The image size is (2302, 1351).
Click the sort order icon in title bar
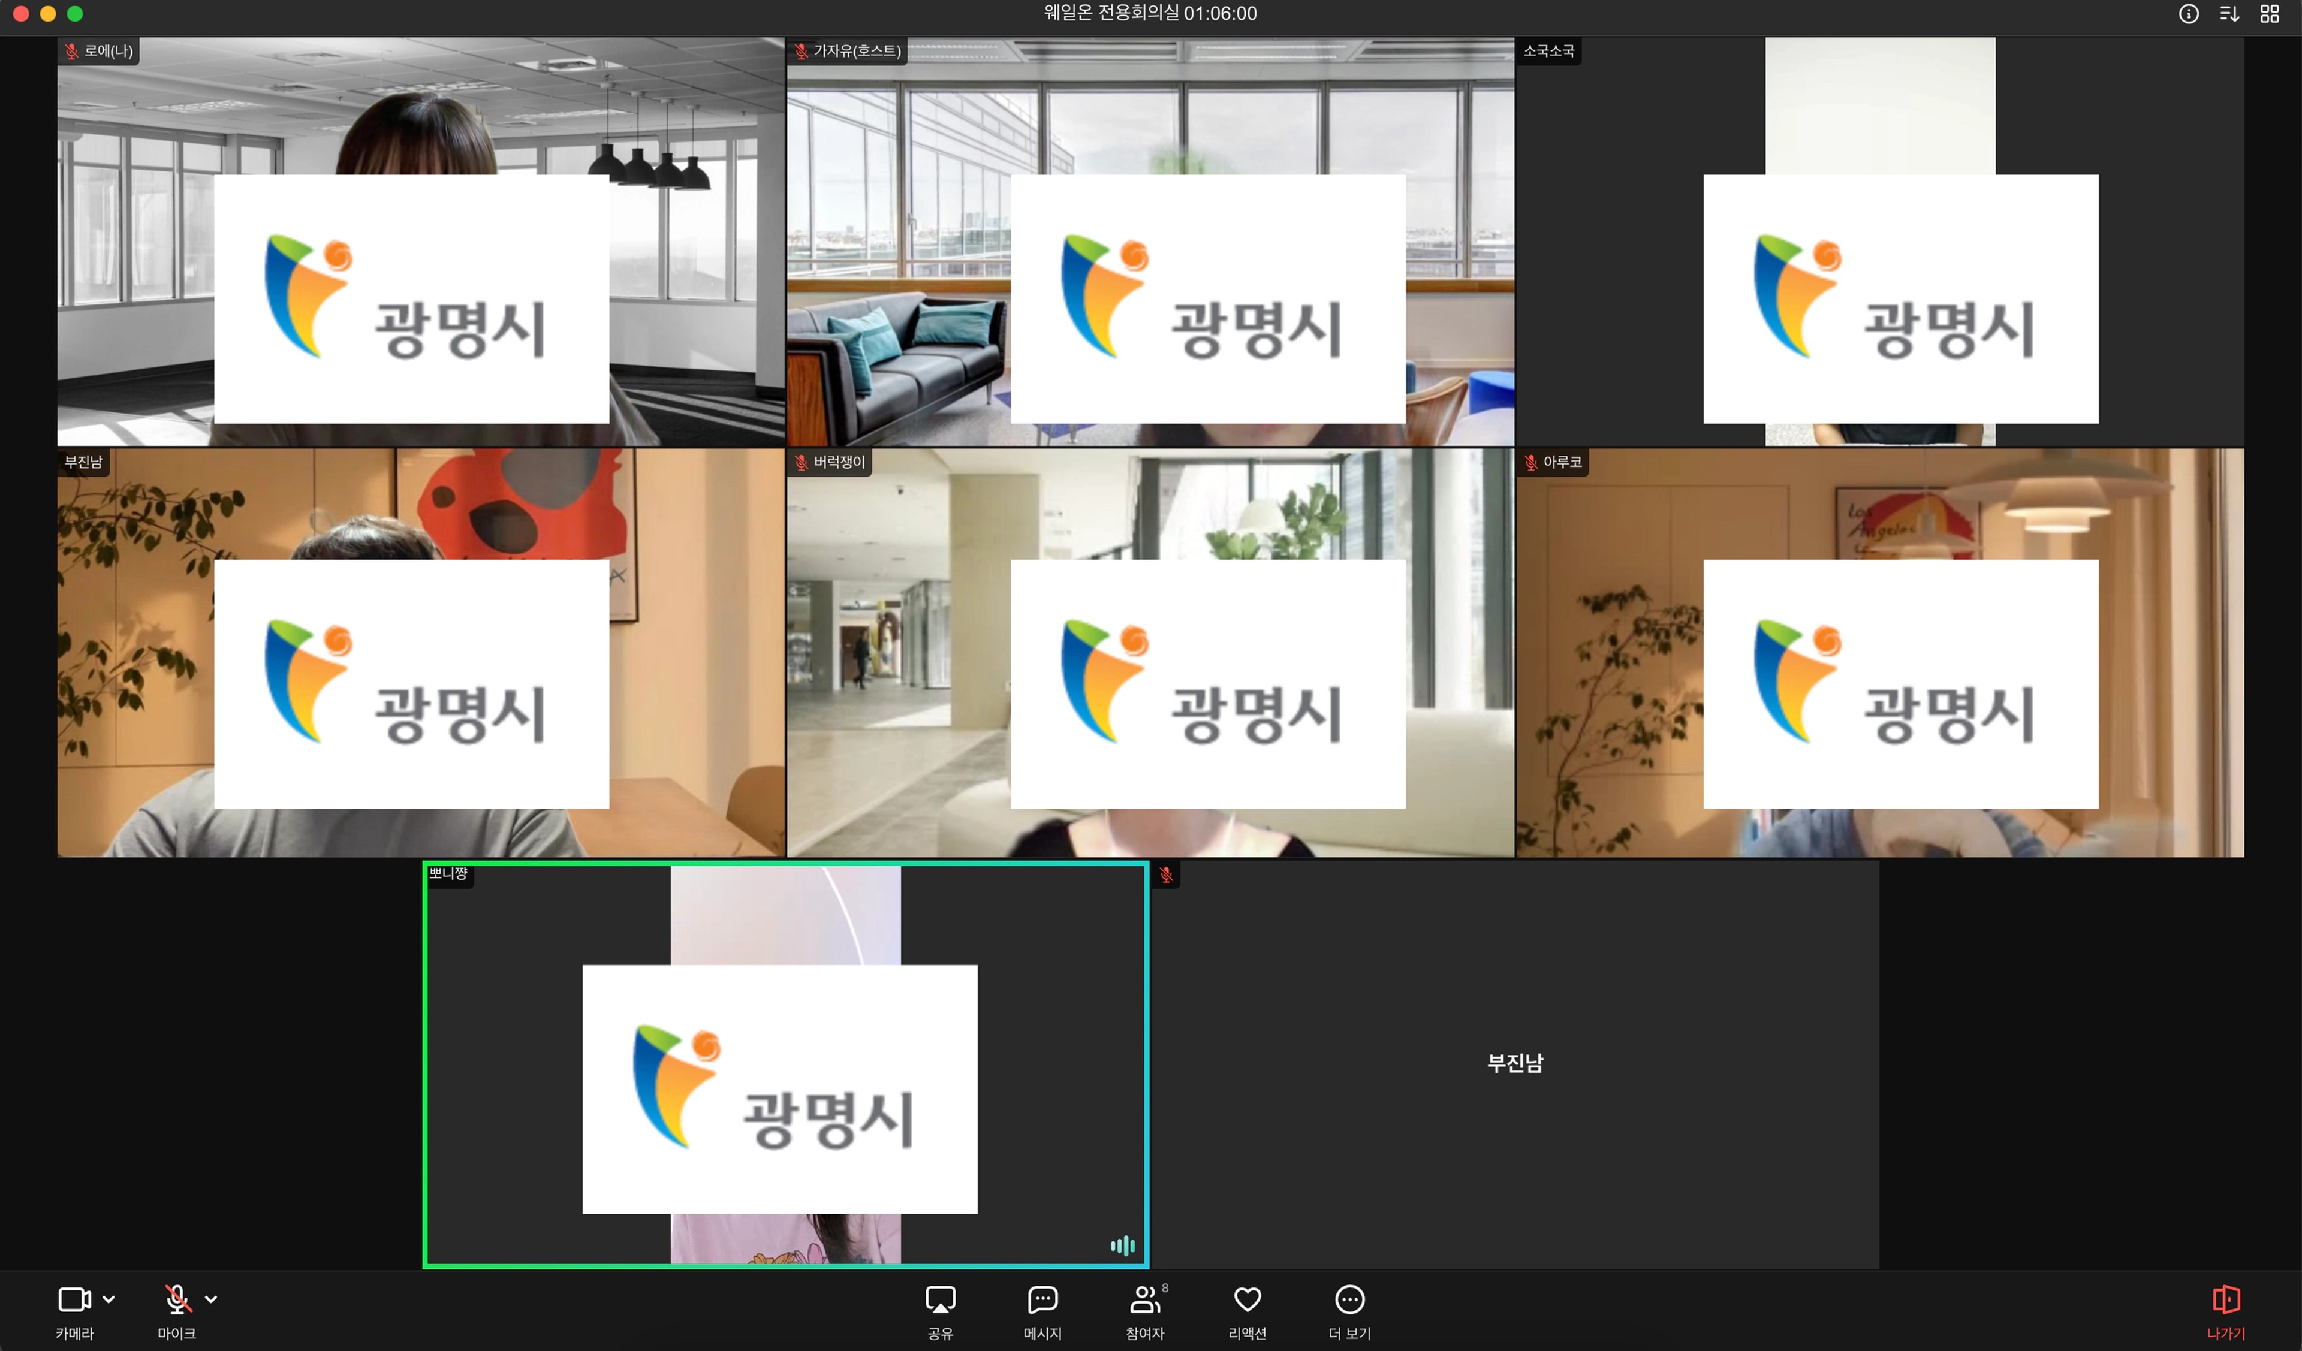point(2230,14)
